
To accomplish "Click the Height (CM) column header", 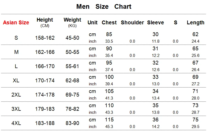I will point(45,22).
